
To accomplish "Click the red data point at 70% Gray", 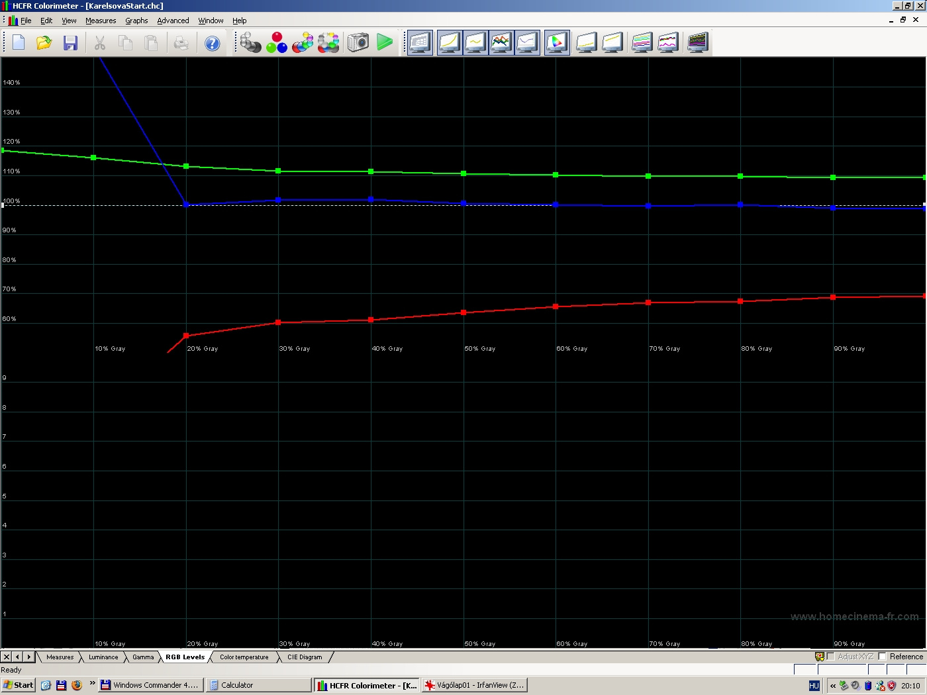I will click(x=648, y=302).
